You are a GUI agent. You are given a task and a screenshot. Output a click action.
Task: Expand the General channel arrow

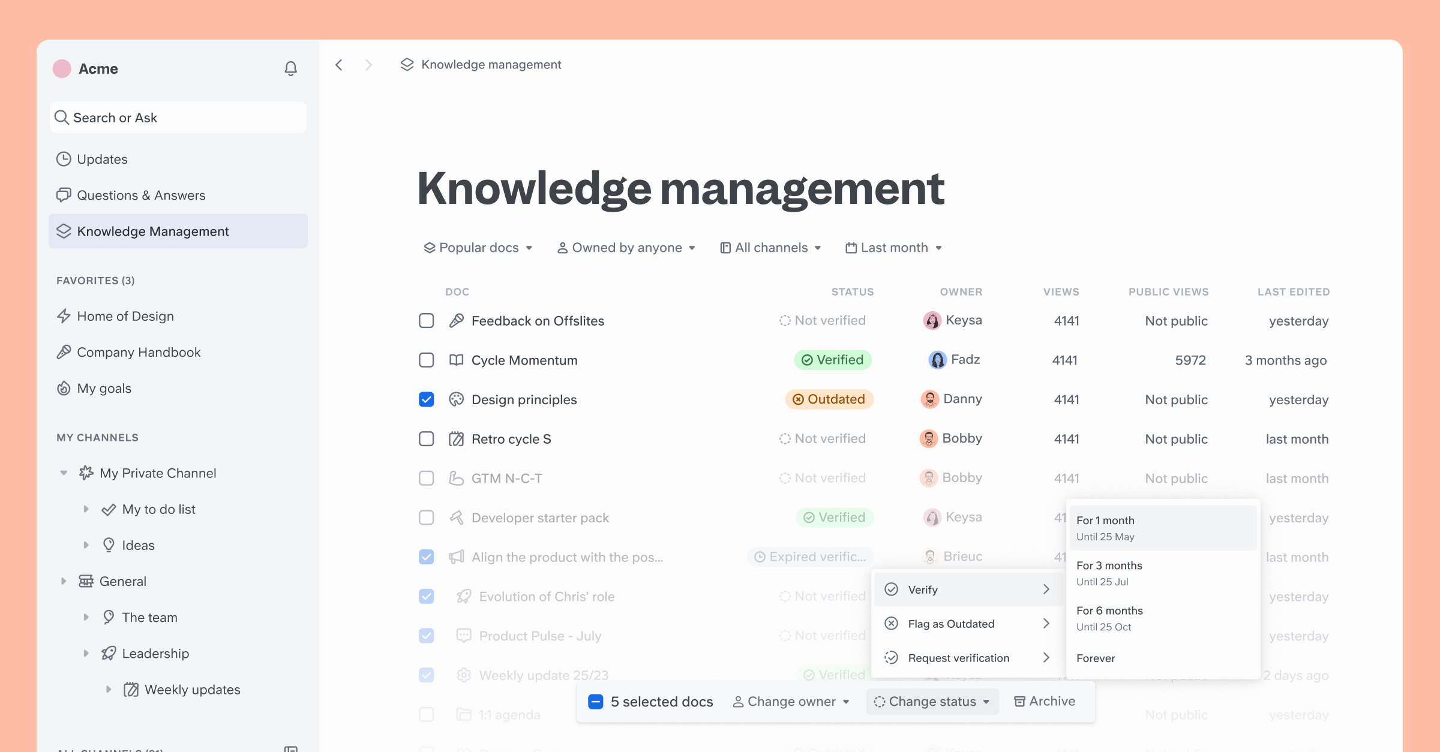click(64, 581)
